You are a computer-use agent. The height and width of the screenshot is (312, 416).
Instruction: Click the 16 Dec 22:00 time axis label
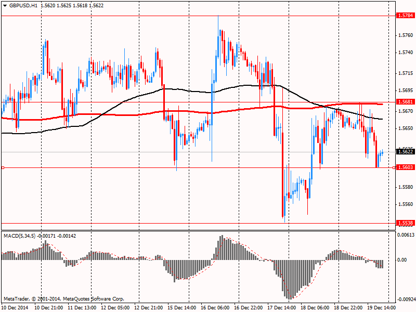pos(249,307)
